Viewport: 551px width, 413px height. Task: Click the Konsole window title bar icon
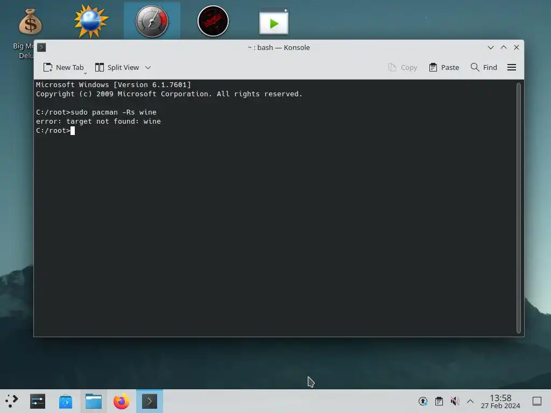[x=41, y=47]
